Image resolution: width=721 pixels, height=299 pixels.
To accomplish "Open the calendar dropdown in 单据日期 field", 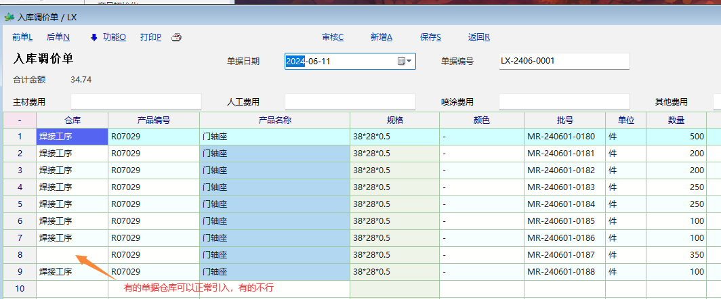I will 405,62.
